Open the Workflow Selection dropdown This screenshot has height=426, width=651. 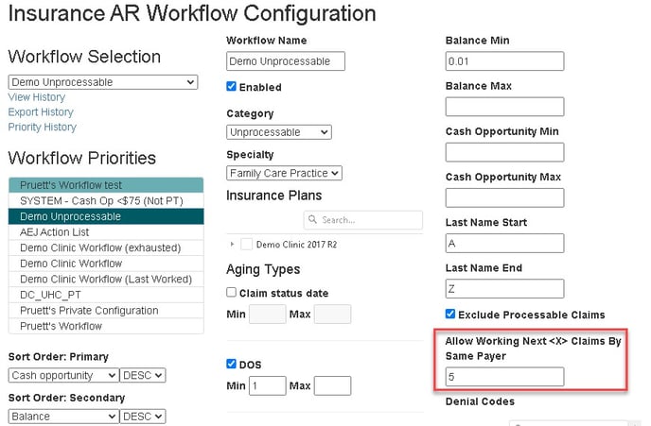(102, 82)
